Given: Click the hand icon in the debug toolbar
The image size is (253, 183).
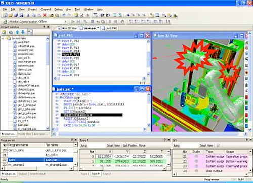Looking at the screenshot, I should (122, 22).
